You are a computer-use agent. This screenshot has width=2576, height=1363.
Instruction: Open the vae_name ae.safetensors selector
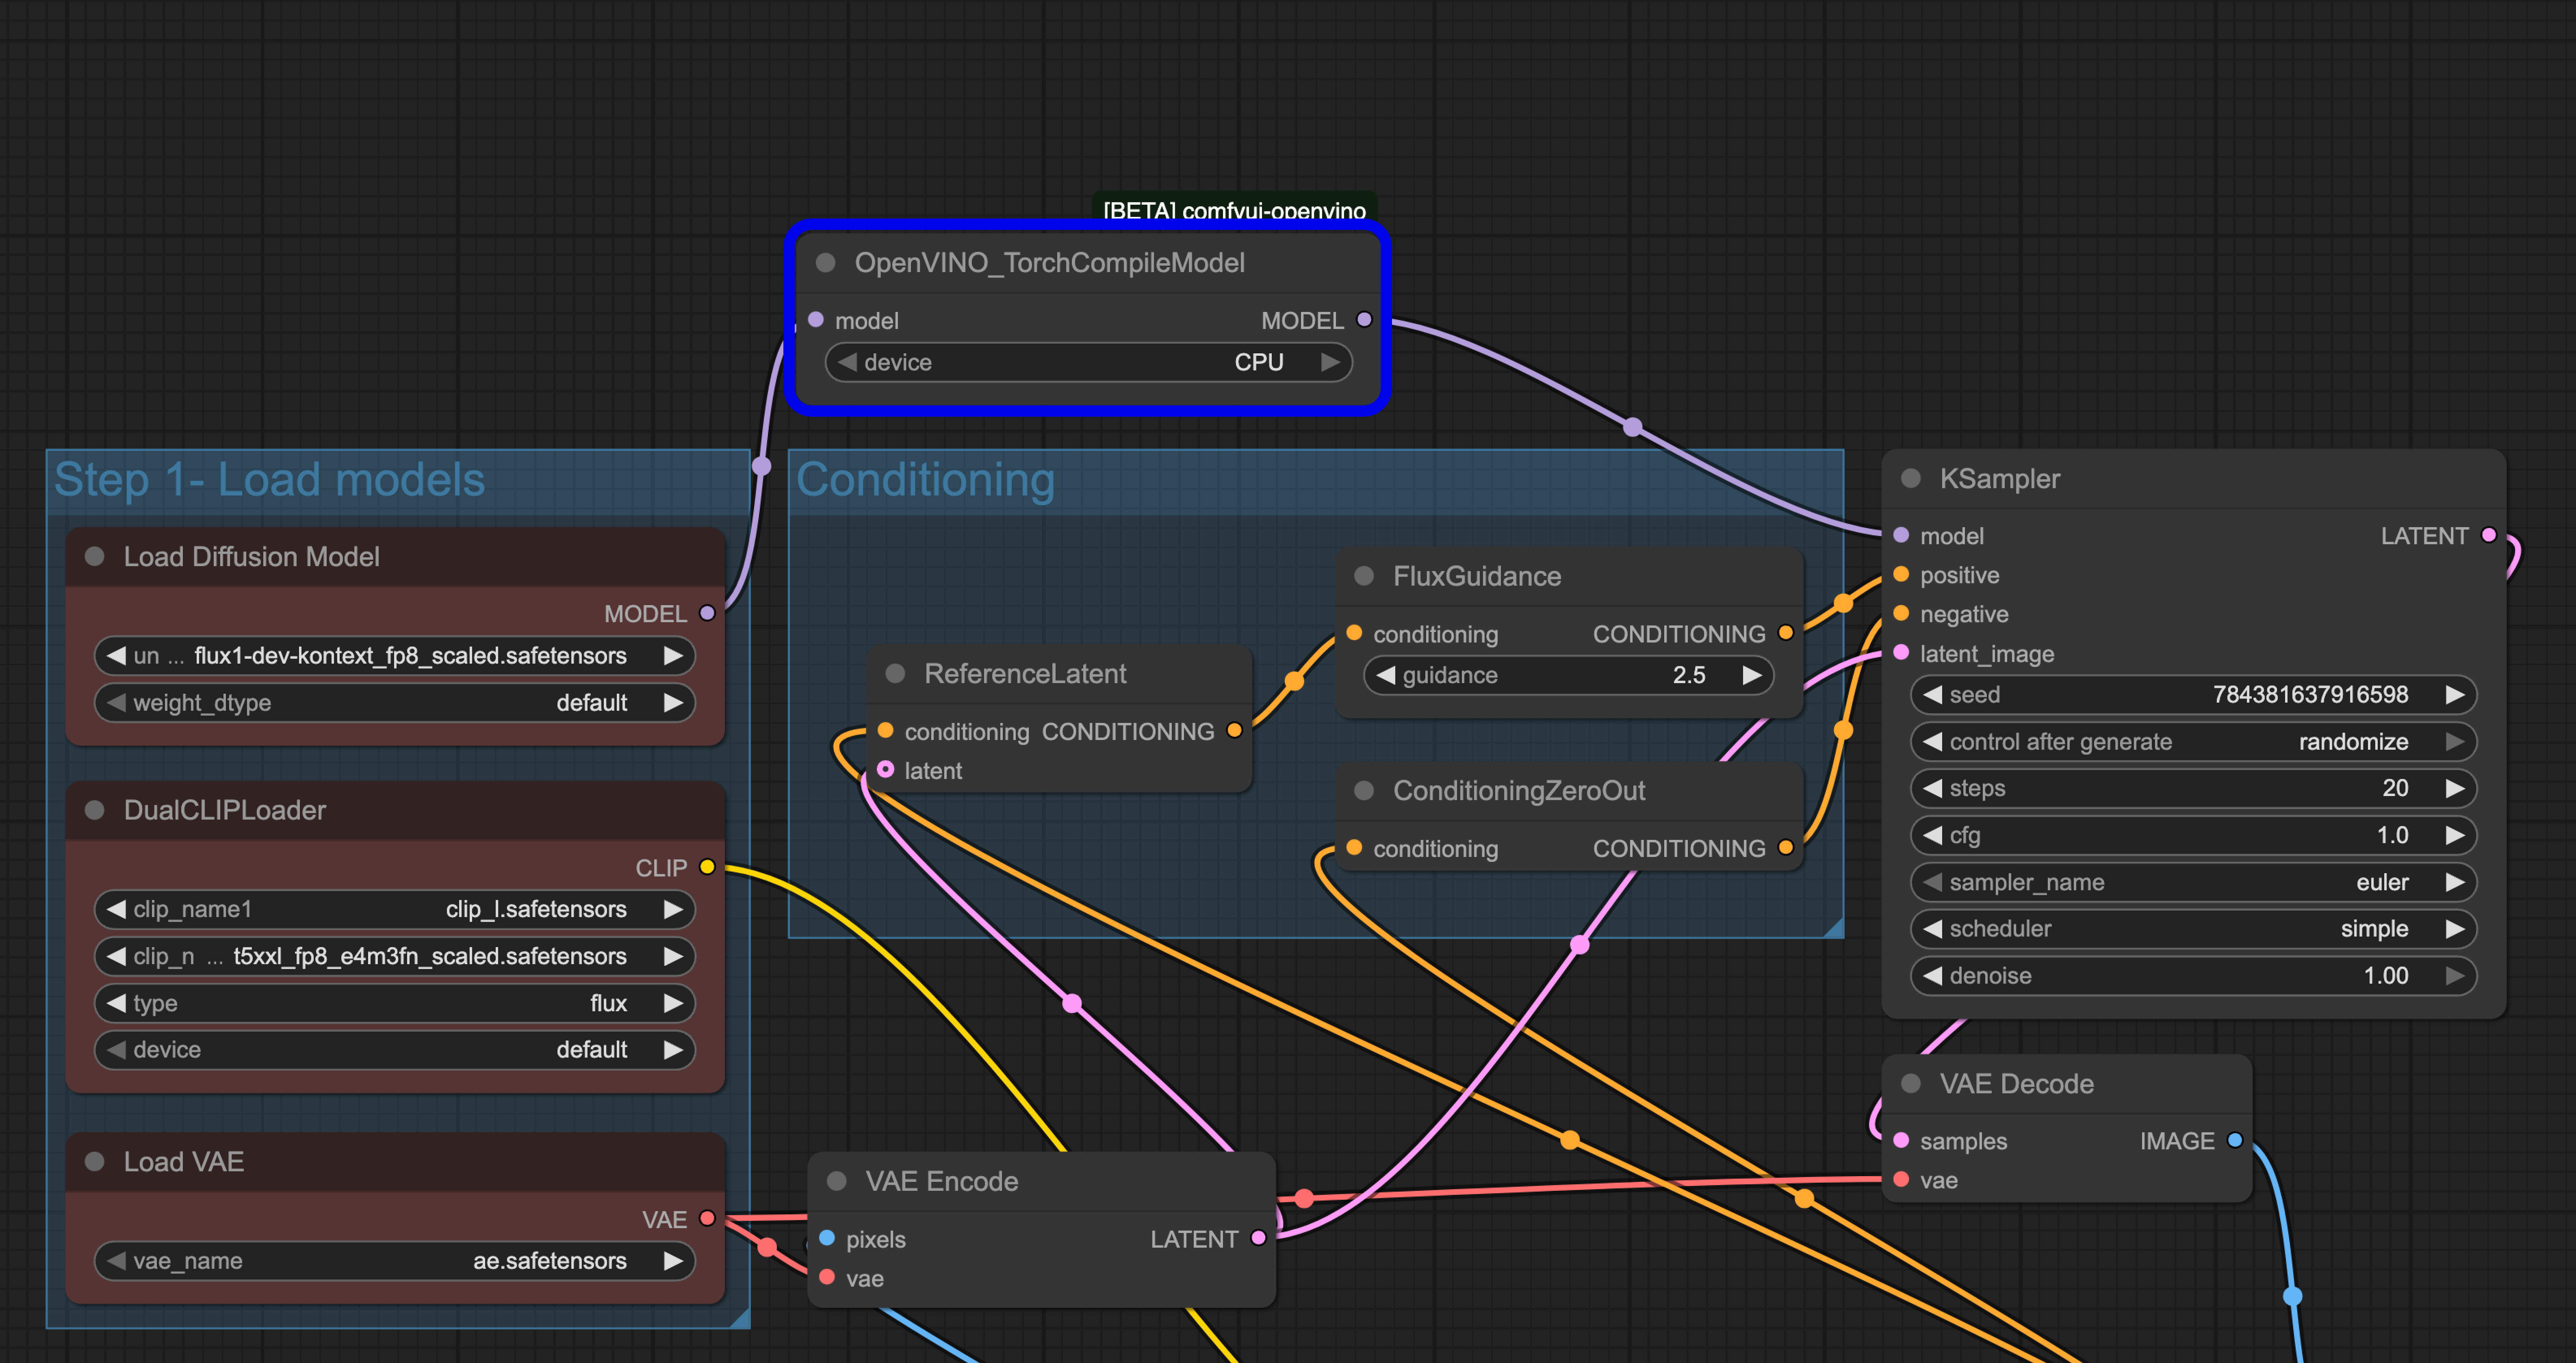coord(394,1261)
